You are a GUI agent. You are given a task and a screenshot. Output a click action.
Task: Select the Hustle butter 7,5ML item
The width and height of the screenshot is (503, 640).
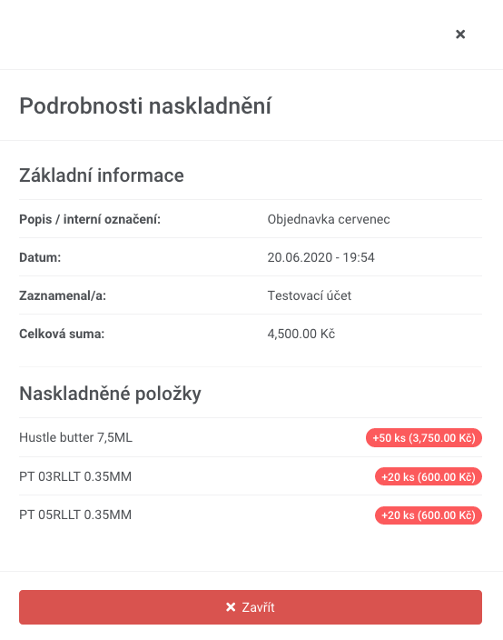(x=76, y=437)
